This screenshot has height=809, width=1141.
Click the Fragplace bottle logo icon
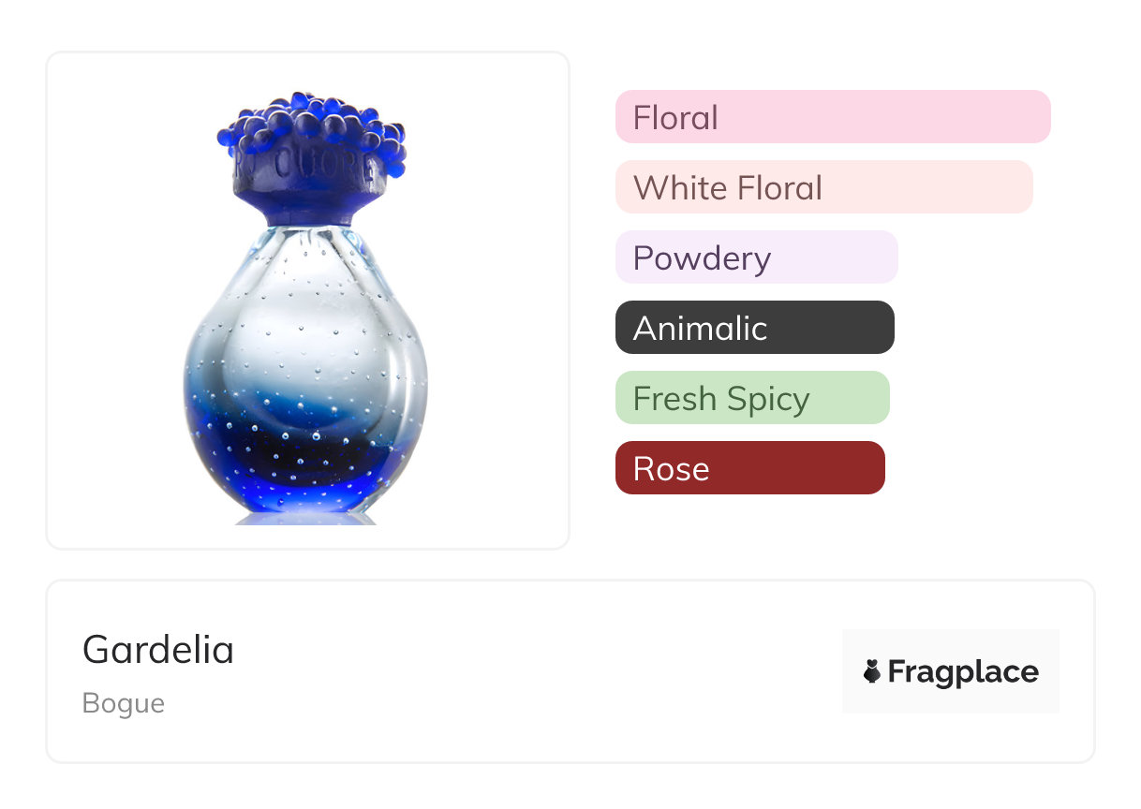[872, 671]
